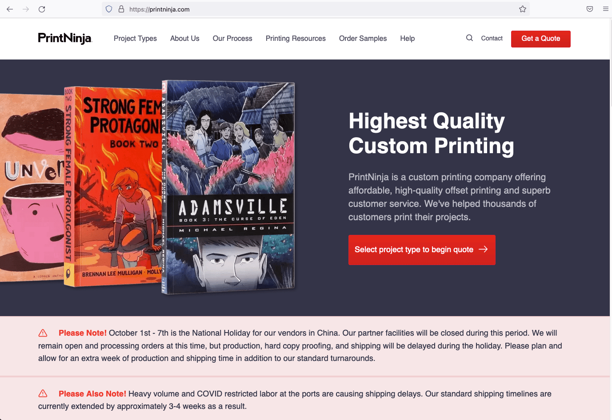Screen dimensions: 612x420
Task: Open the About Us menu
Action: (x=185, y=39)
